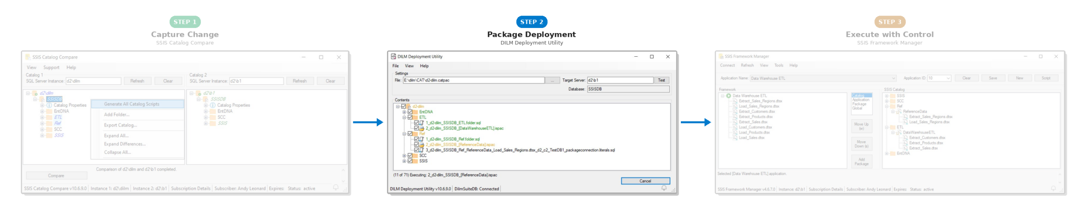The width and height of the screenshot is (1086, 215).
Task: Click the green Data Warehouse ETL application icon
Action: point(728,96)
